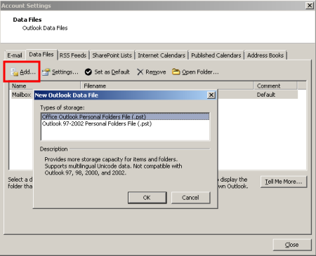Select Office Outlook Personal Folders File (.pst)

pyautogui.click(x=125, y=116)
